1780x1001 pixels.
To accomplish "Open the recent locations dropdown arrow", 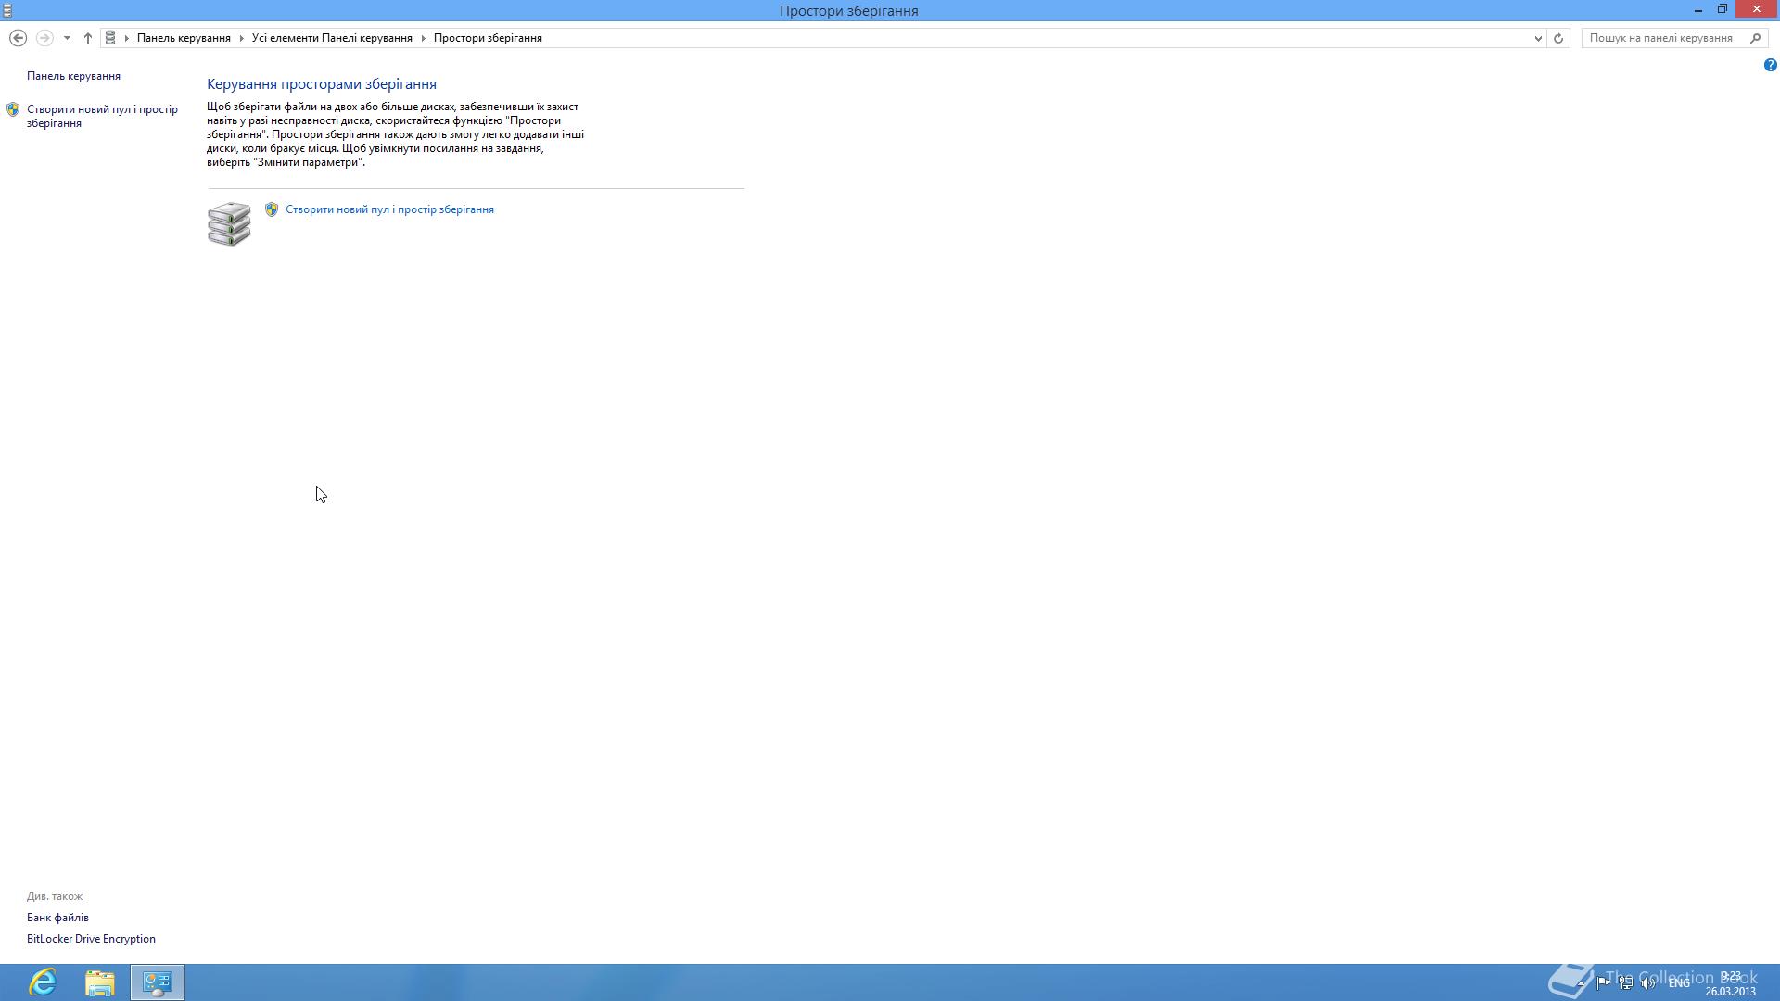I will (67, 38).
